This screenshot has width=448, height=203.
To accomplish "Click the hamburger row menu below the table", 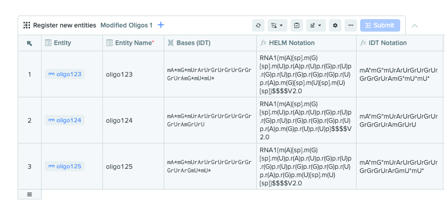I will click(x=30, y=194).
